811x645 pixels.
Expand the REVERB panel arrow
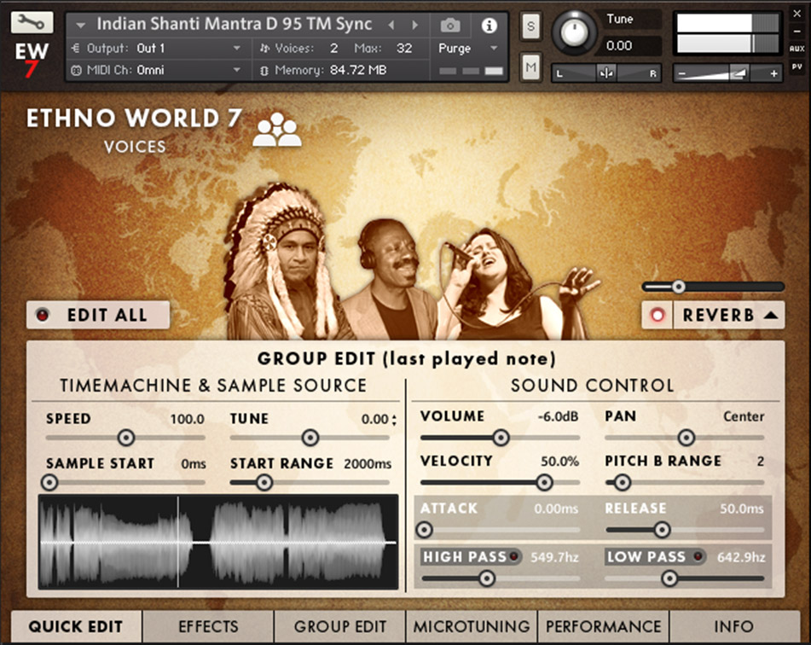771,315
